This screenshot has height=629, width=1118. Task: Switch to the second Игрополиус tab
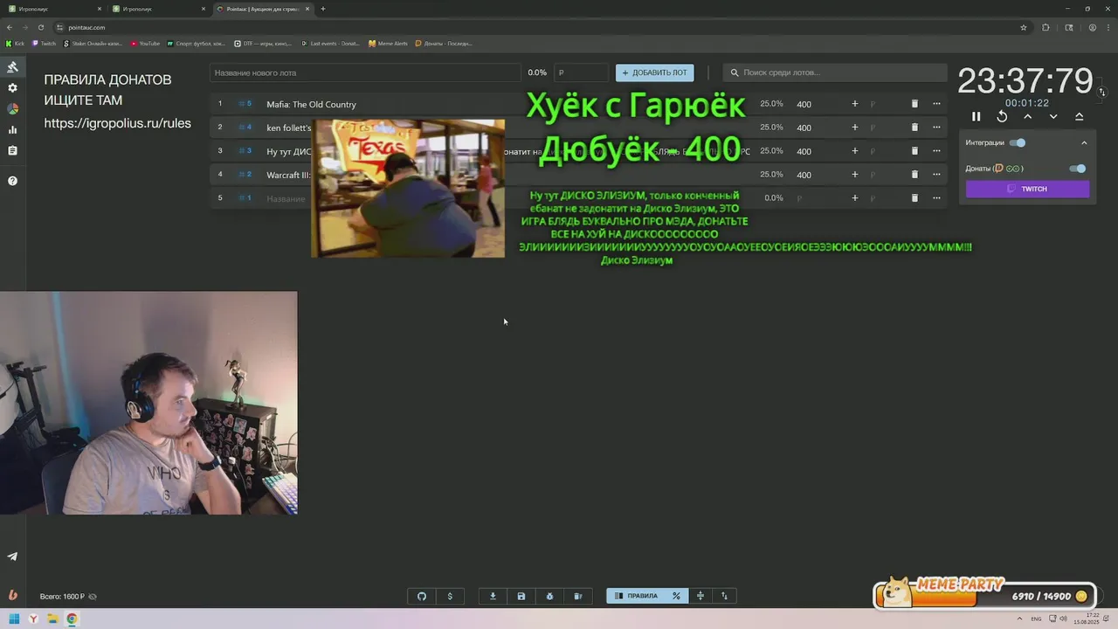(157, 9)
